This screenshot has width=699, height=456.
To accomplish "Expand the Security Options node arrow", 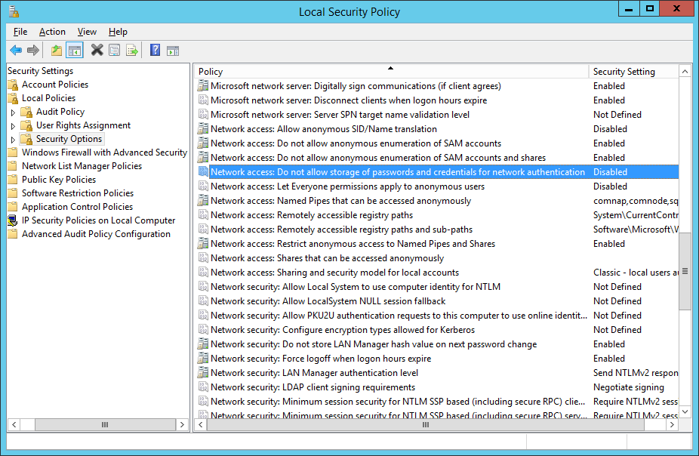I will [13, 140].
